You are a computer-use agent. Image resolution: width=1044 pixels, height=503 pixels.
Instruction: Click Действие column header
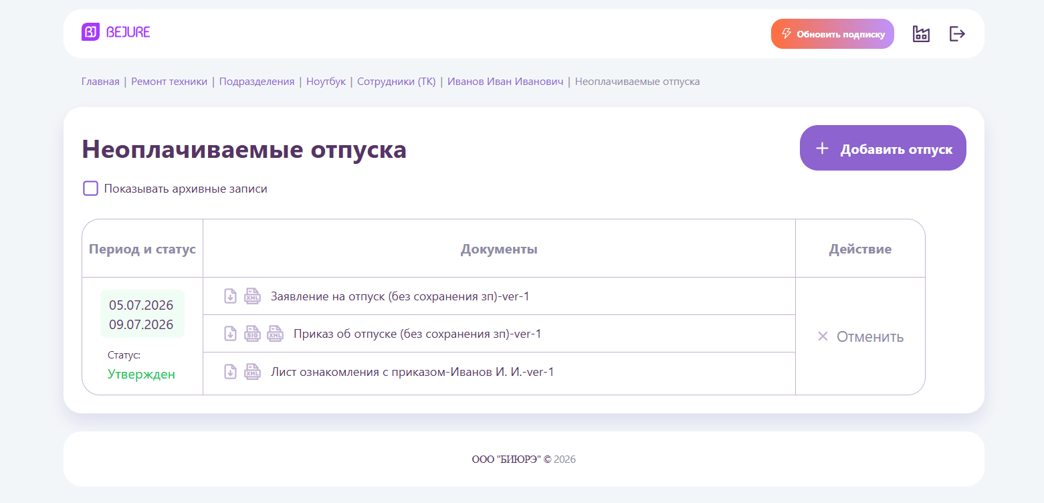click(860, 249)
